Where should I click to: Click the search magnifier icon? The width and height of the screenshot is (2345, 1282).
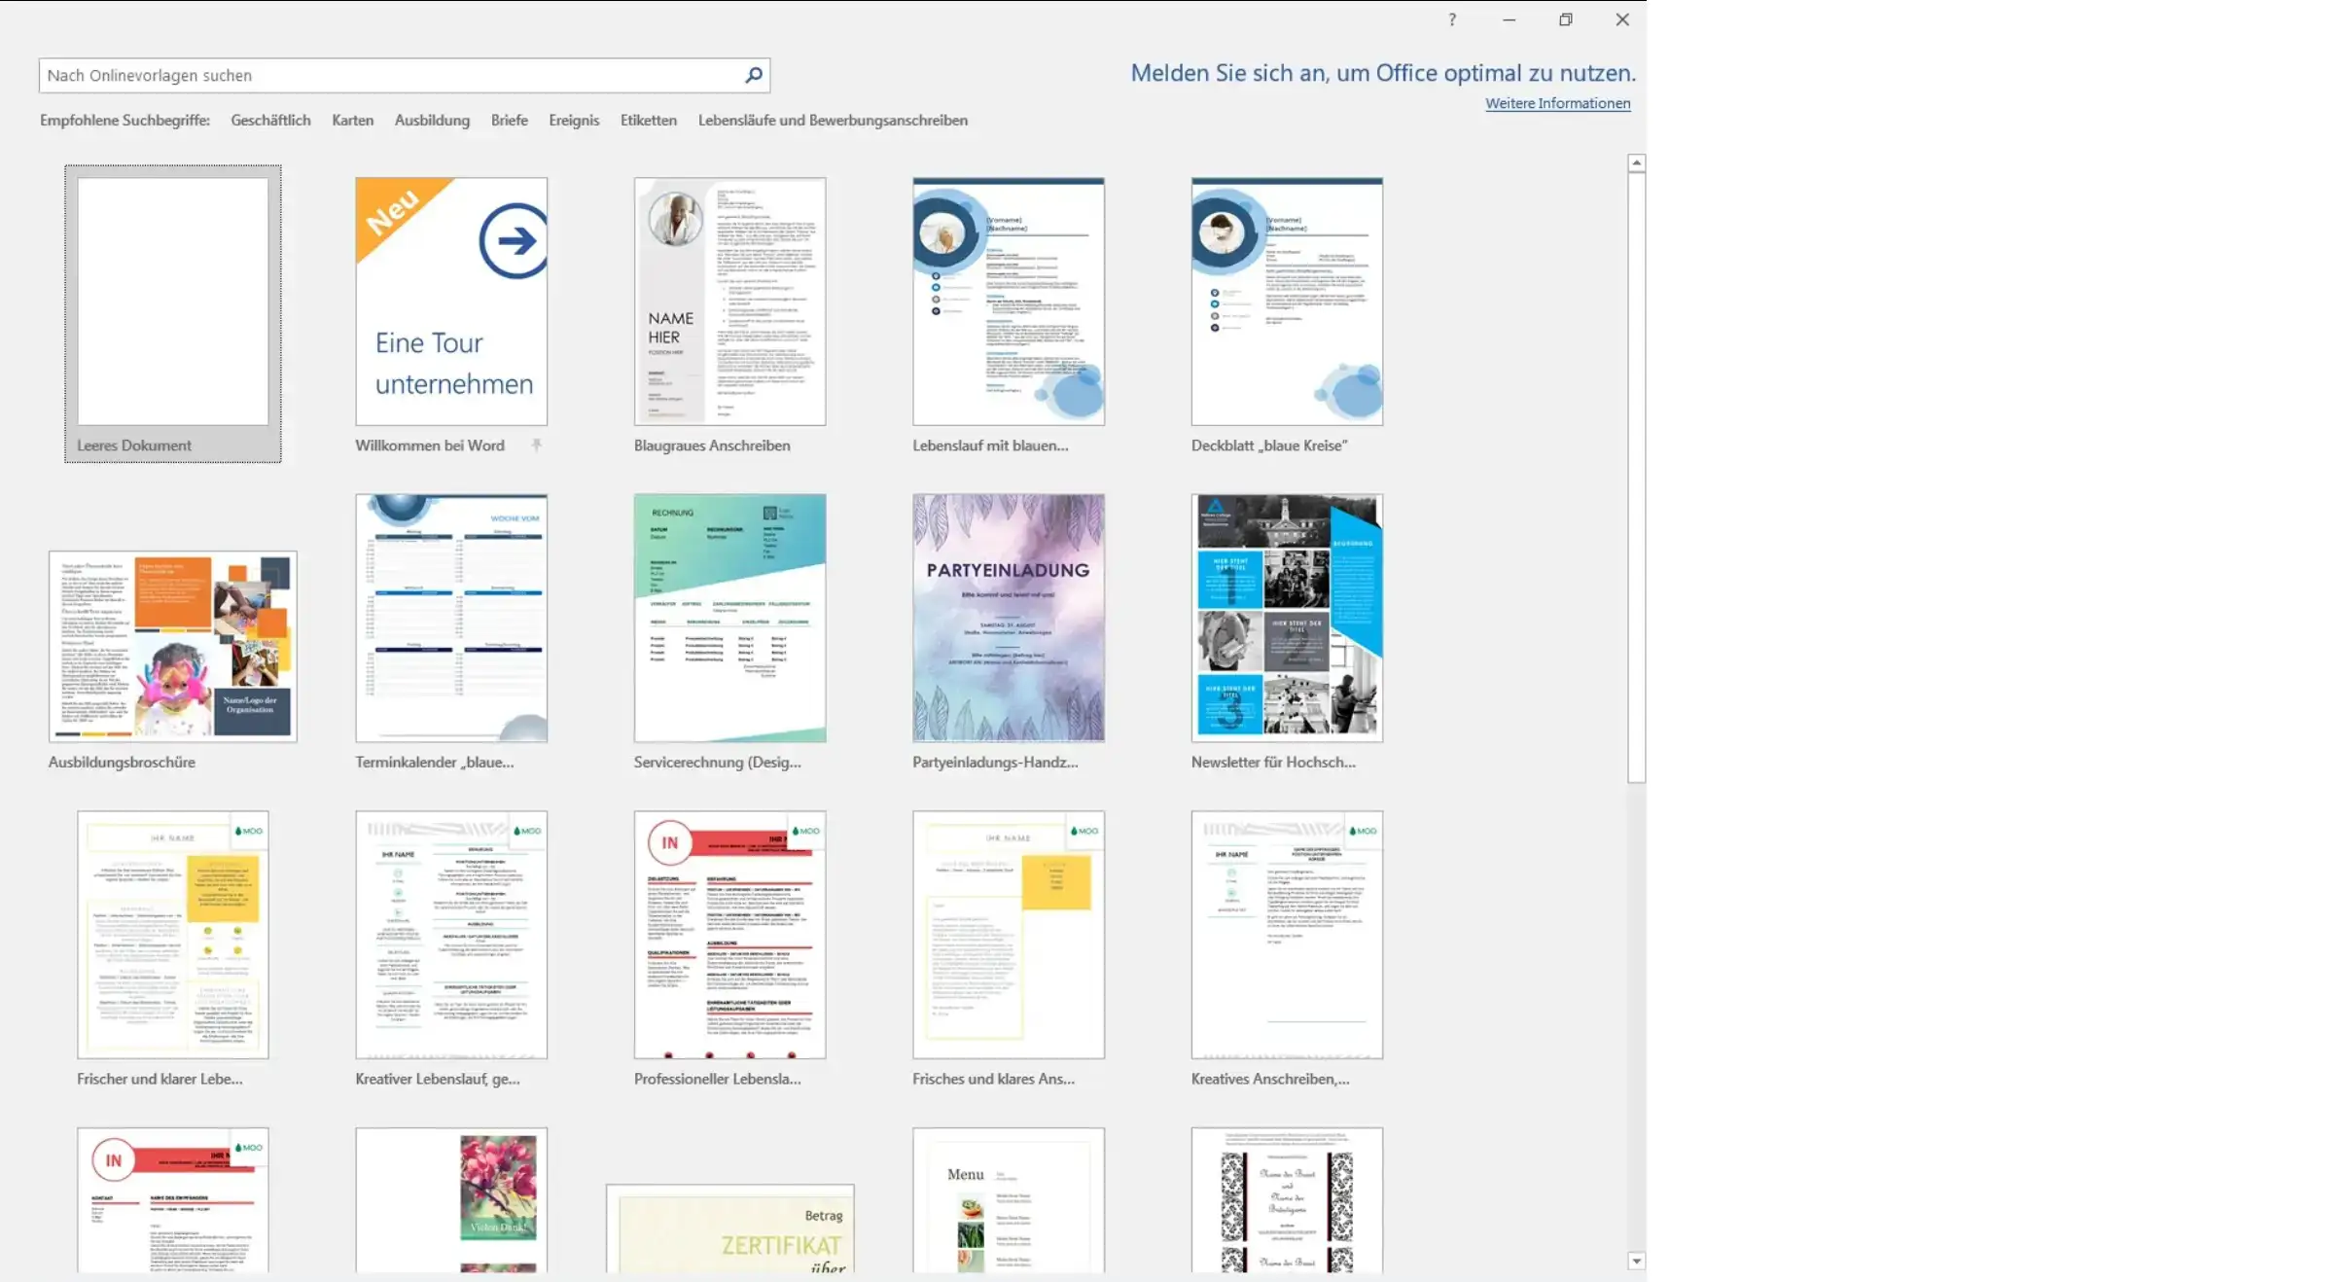[x=753, y=75]
